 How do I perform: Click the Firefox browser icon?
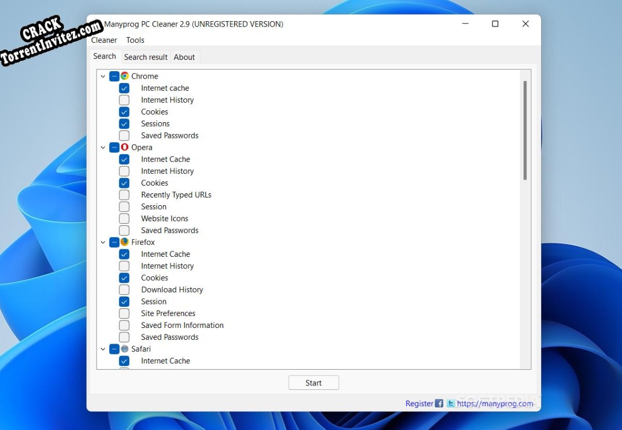click(124, 242)
